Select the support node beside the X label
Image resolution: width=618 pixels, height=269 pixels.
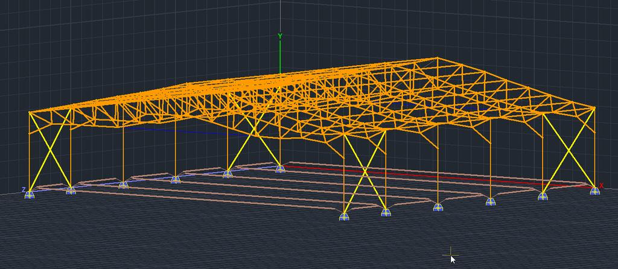pyautogui.click(x=594, y=191)
